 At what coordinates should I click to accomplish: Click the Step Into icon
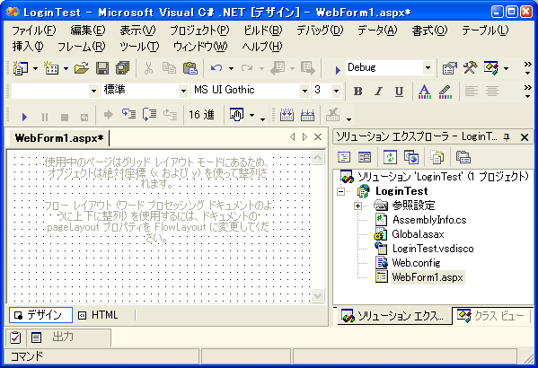click(128, 114)
